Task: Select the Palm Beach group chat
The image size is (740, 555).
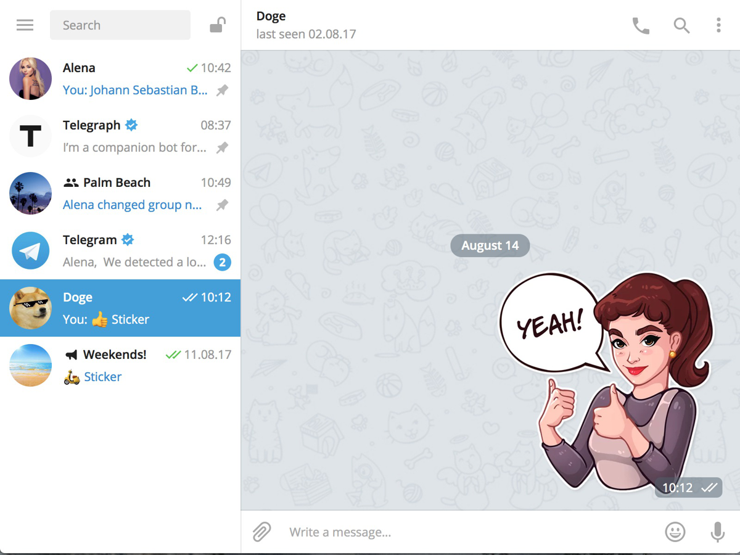Action: click(120, 194)
